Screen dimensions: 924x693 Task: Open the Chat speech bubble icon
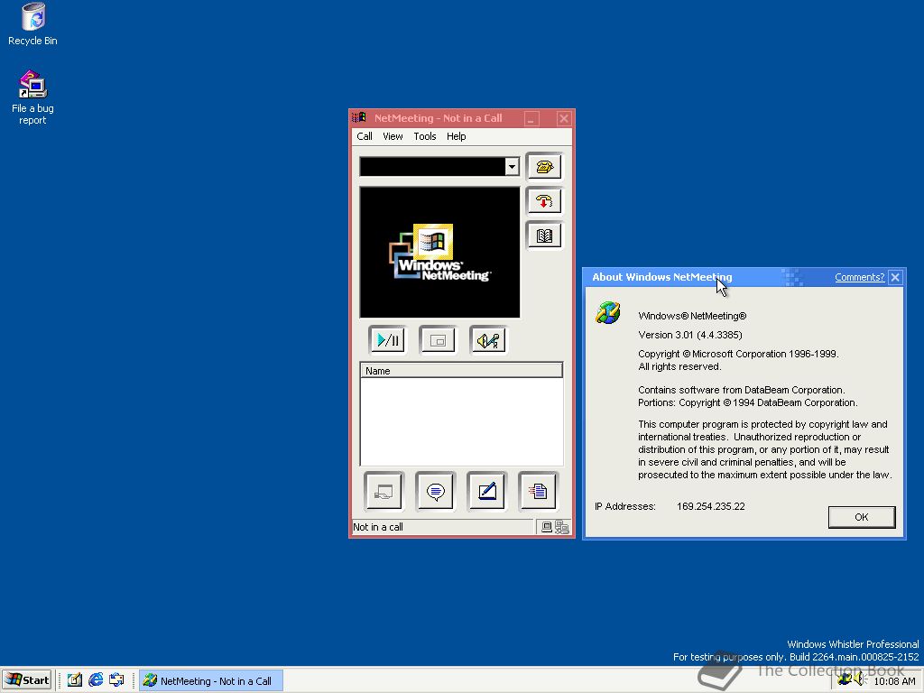click(x=436, y=491)
